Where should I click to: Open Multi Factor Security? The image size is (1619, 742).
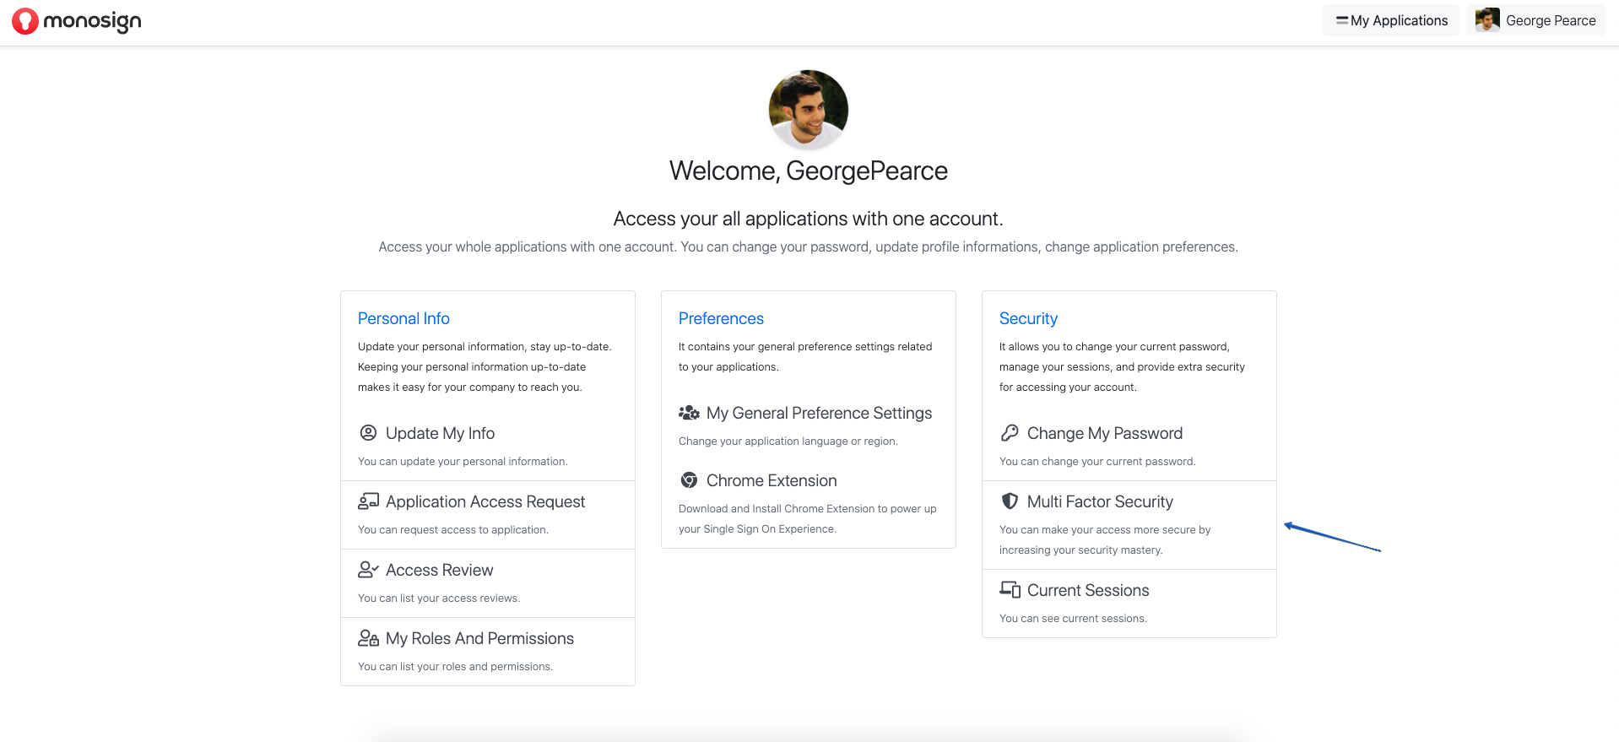1100,501
